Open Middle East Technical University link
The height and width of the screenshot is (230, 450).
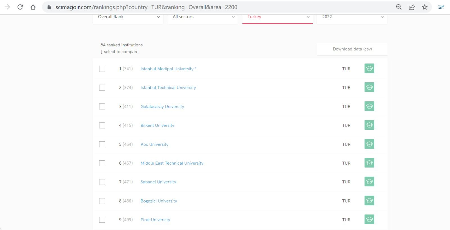[x=172, y=163]
